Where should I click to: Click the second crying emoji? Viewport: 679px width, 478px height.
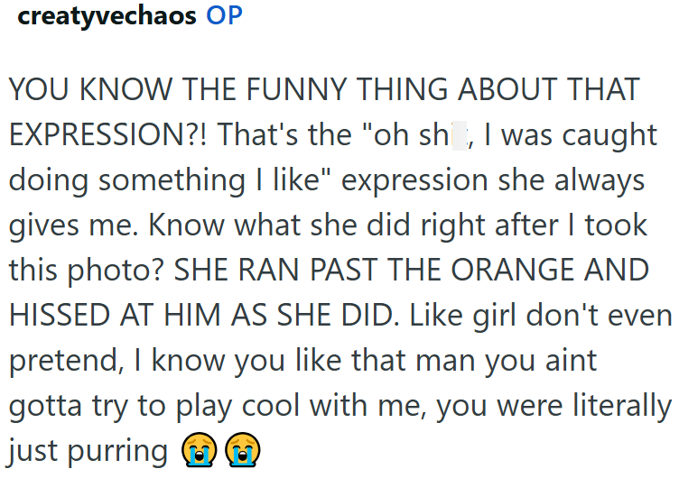pyautogui.click(x=243, y=449)
